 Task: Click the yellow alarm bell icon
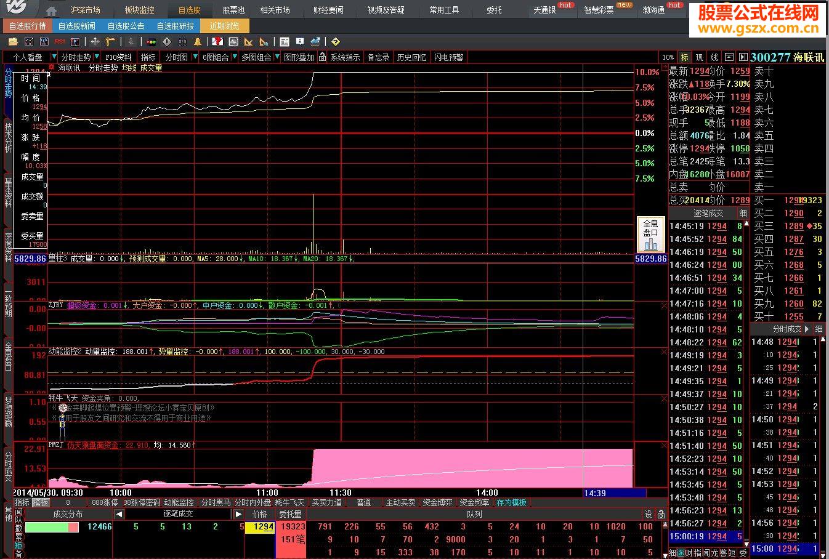(198, 42)
